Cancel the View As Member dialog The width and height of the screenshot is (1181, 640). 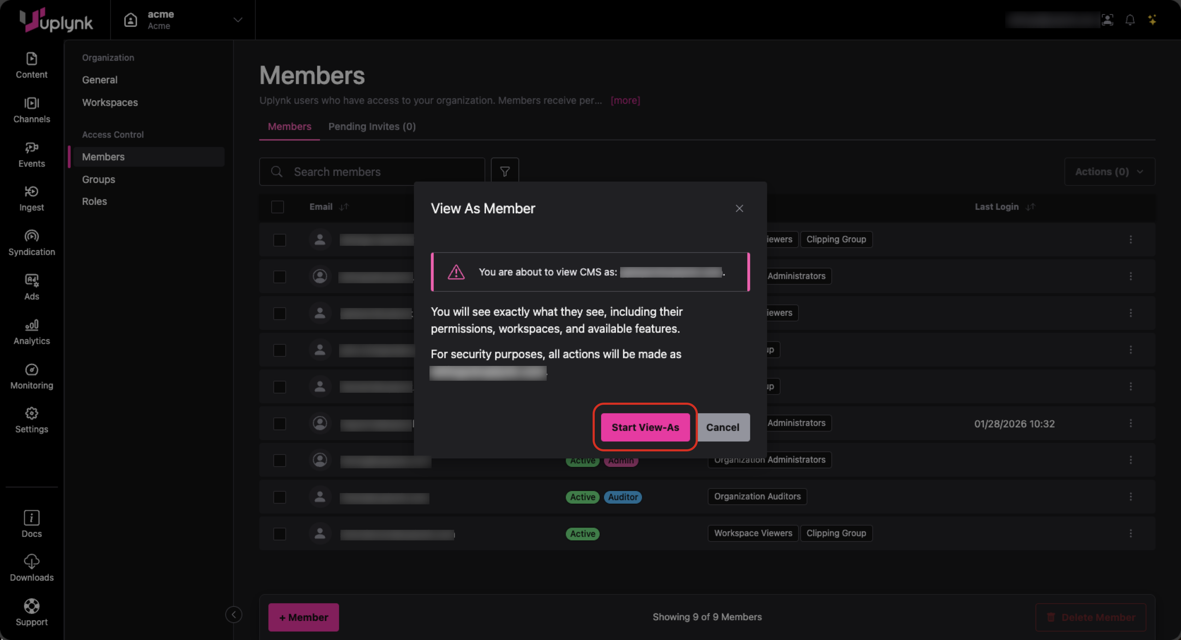coord(722,427)
